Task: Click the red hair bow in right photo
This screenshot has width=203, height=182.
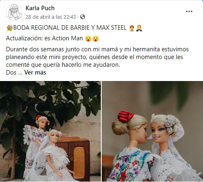Action: pyautogui.click(x=125, y=116)
